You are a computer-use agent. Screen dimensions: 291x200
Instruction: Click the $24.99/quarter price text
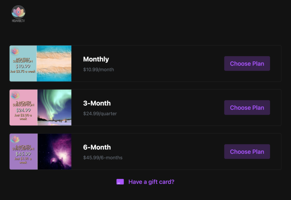click(100, 114)
